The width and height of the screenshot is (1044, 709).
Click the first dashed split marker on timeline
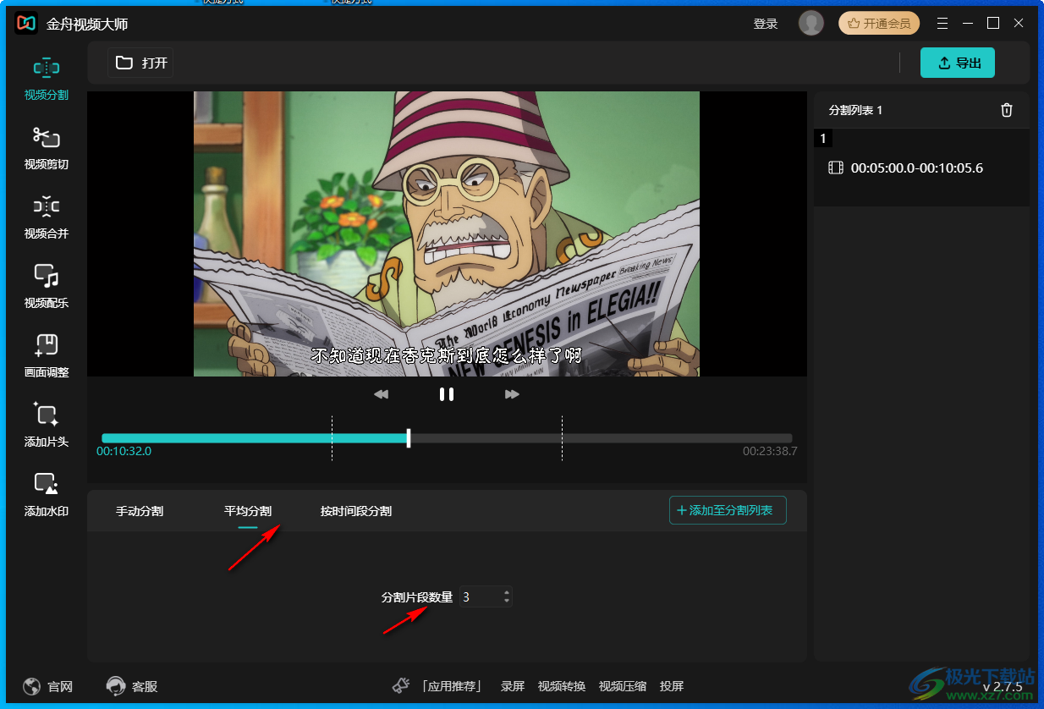click(332, 438)
